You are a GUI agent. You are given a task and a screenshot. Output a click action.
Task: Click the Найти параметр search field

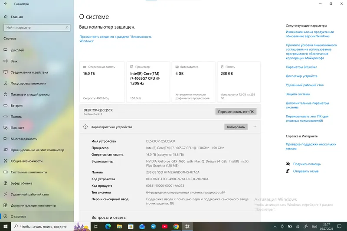pyautogui.click(x=37, y=28)
